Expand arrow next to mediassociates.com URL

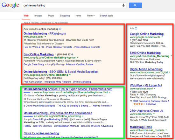[x=169, y=72]
